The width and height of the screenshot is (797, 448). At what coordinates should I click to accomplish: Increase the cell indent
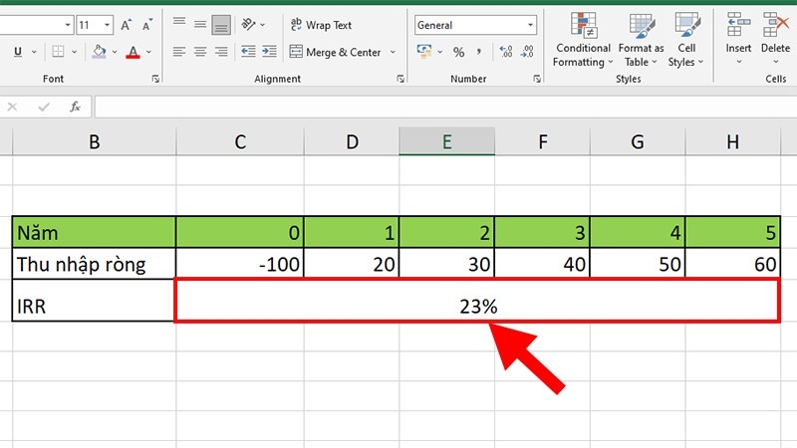coord(269,52)
